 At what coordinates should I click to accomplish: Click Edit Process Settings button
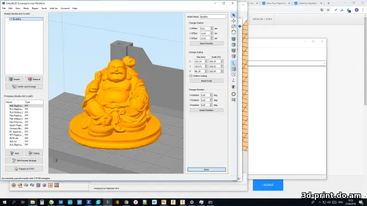pos(24,161)
